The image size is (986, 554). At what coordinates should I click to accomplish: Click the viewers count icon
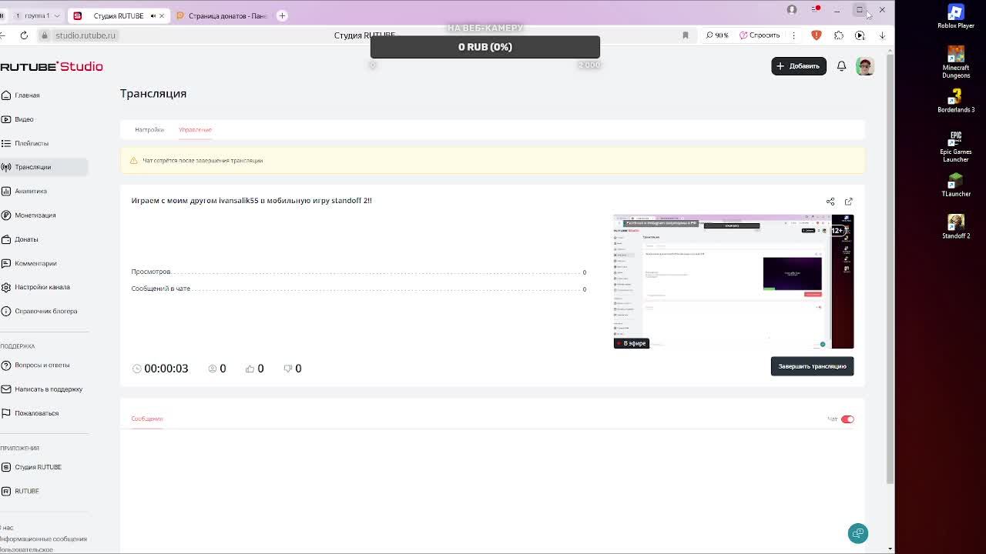coord(213,369)
